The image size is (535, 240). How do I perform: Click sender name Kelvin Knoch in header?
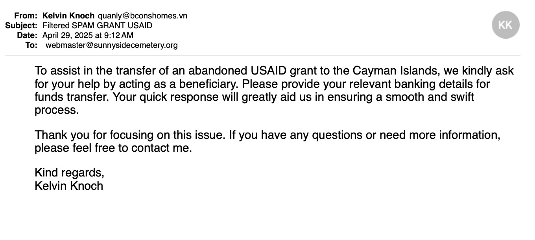[68, 16]
